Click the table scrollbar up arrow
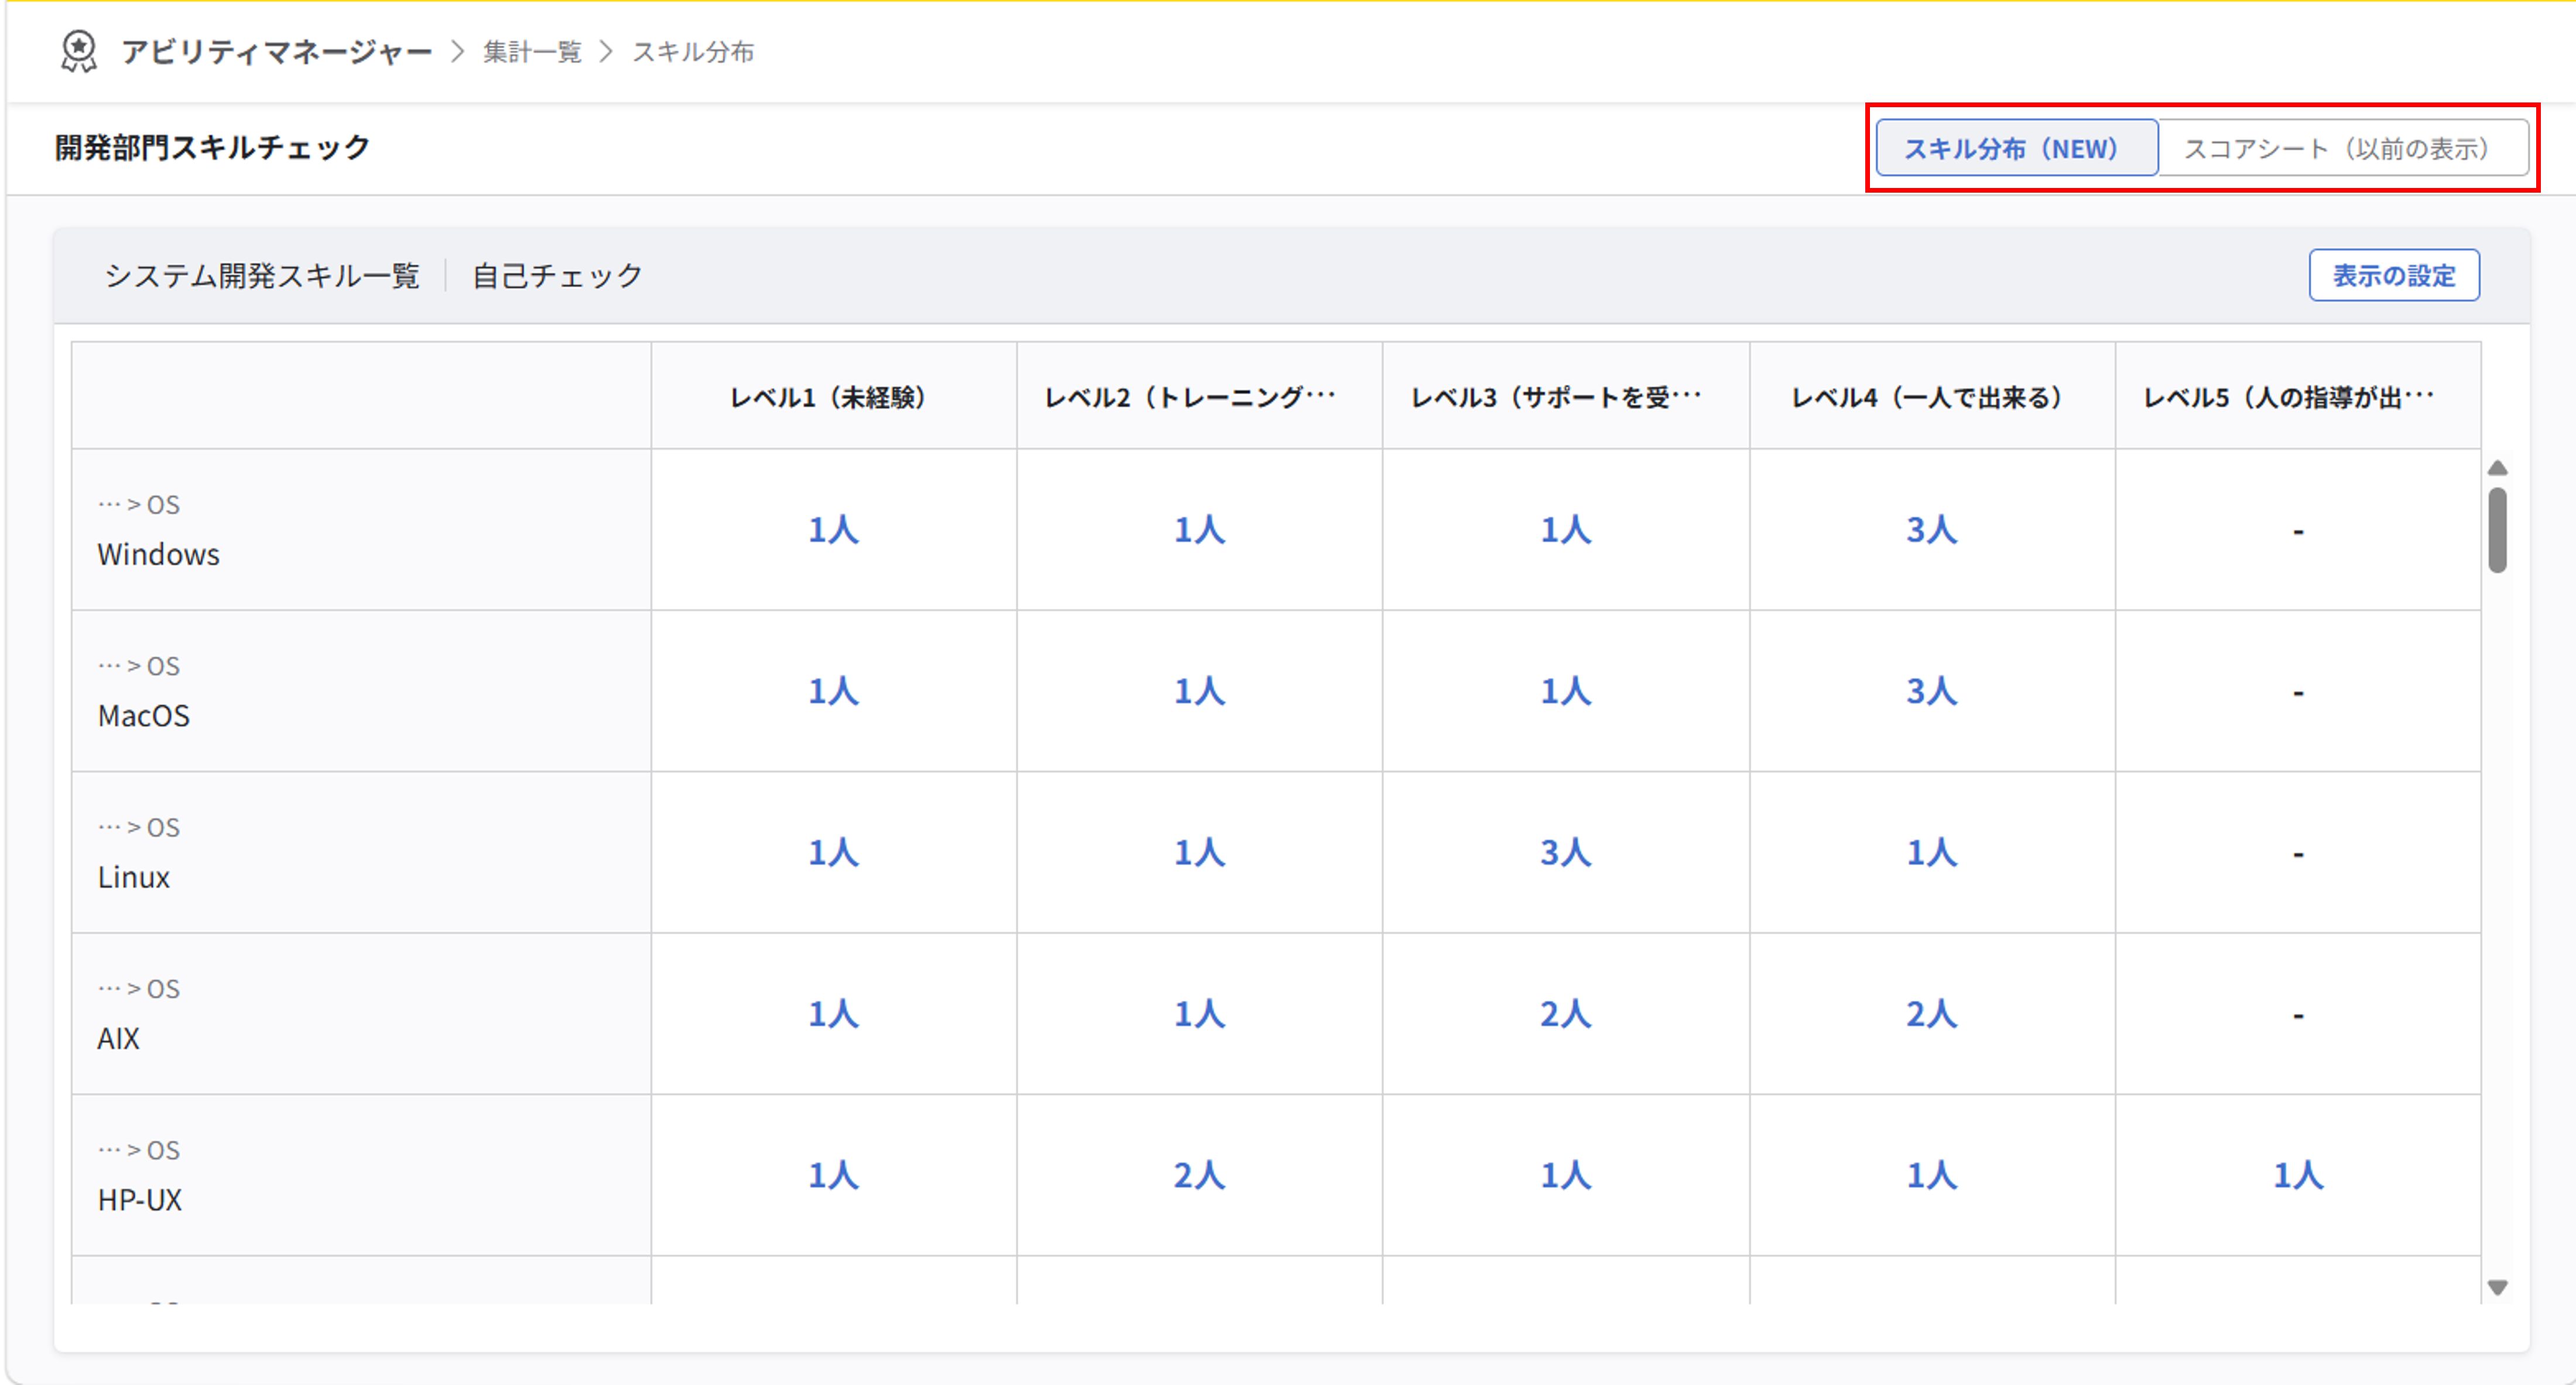Screen dimensions: 2576x1385 [x=2497, y=468]
